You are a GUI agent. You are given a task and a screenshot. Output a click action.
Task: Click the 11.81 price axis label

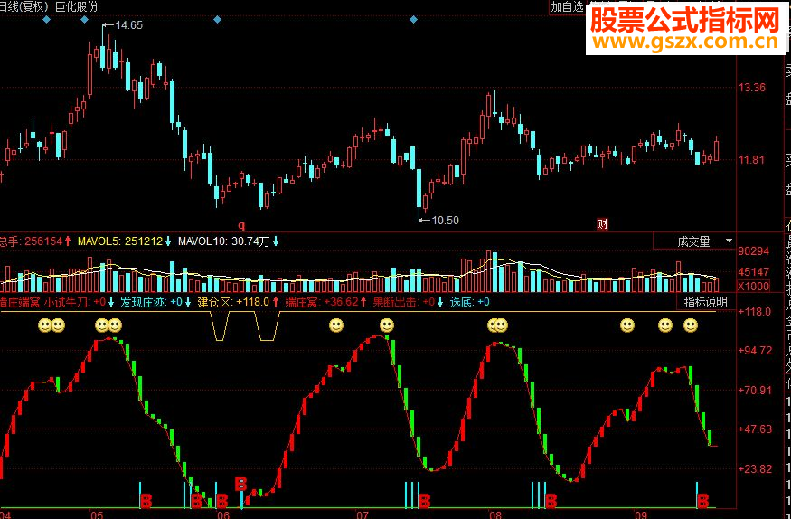751,160
